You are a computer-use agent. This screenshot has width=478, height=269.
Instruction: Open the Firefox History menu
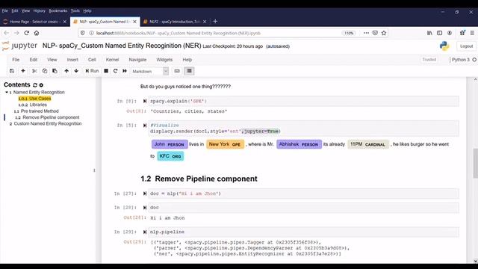[x=39, y=10]
